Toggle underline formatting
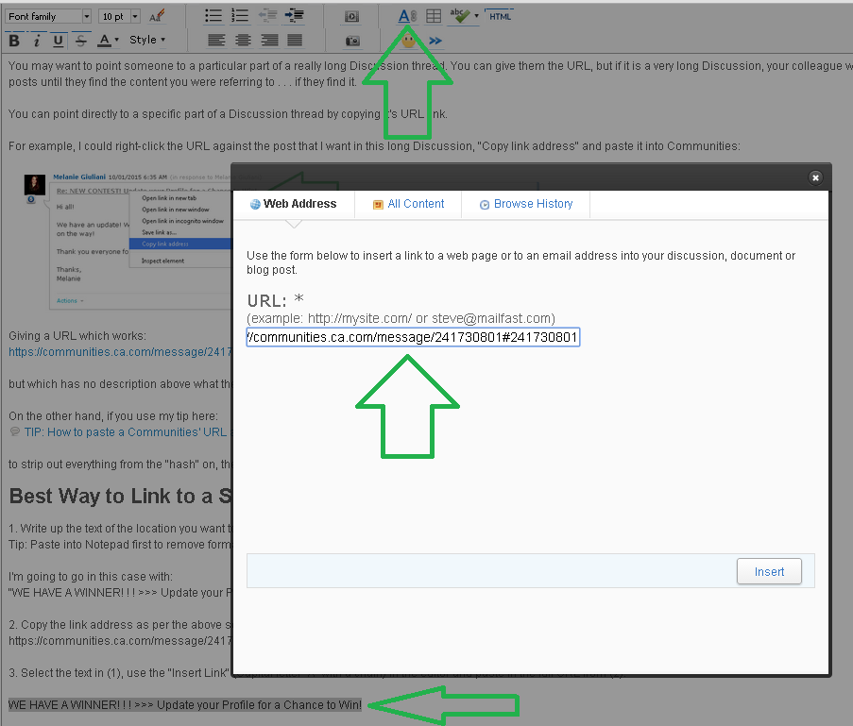Screen dimensions: 853x726 (58, 41)
